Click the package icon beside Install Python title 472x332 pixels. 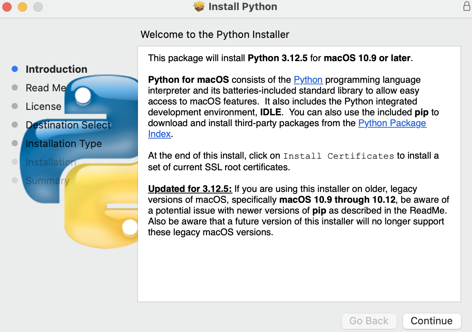pos(198,7)
